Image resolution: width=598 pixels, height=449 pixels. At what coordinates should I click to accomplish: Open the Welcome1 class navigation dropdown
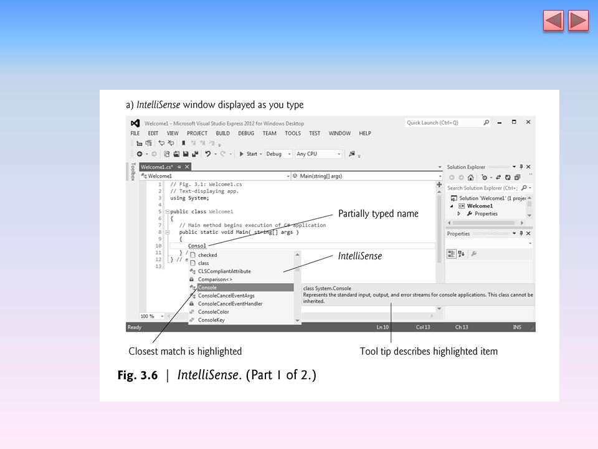(x=215, y=176)
